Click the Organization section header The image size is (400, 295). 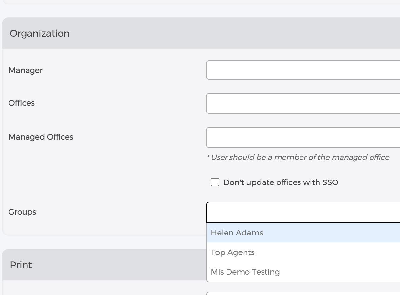(201, 33)
